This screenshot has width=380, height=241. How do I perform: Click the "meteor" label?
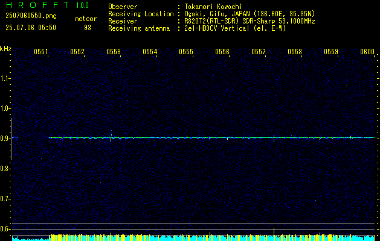pos(86,19)
